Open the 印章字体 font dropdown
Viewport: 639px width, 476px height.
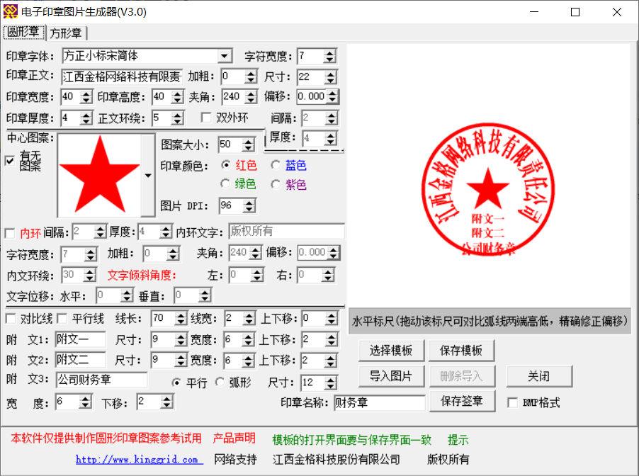tap(225, 56)
